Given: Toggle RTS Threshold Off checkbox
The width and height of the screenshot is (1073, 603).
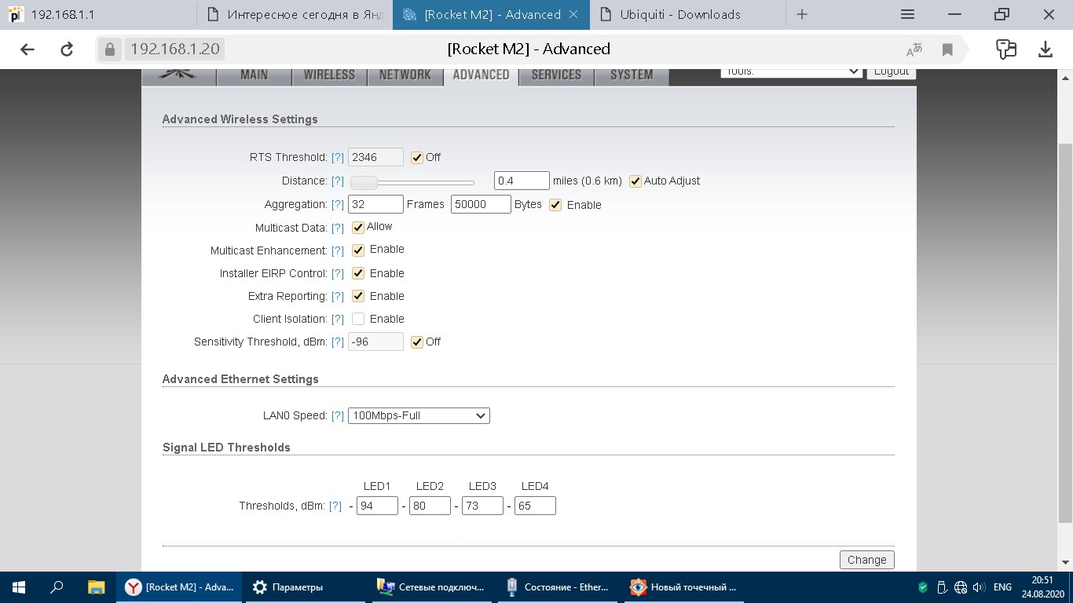Looking at the screenshot, I should [x=417, y=157].
